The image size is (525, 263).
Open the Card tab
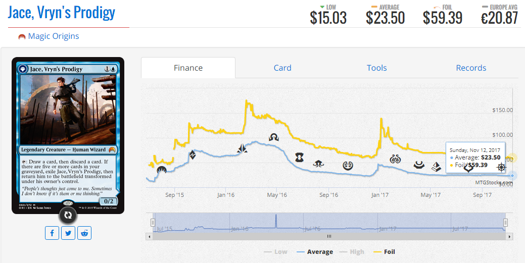pyautogui.click(x=282, y=68)
